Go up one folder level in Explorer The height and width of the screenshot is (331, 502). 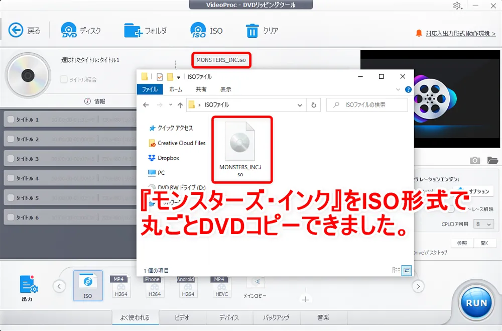point(180,105)
